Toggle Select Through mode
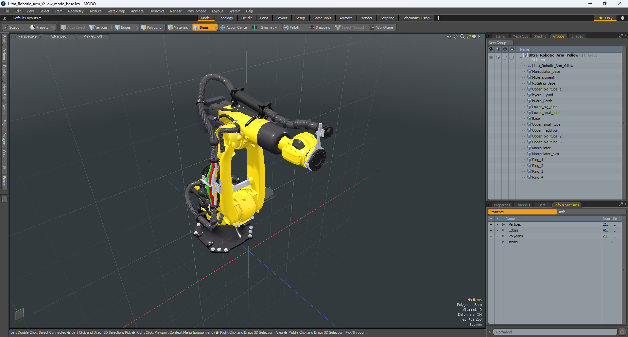 (x=350, y=27)
